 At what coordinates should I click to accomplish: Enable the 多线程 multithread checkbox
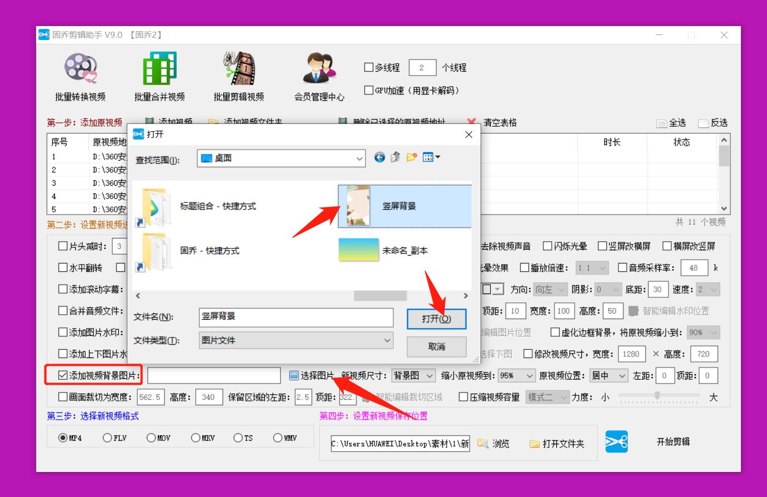point(369,67)
